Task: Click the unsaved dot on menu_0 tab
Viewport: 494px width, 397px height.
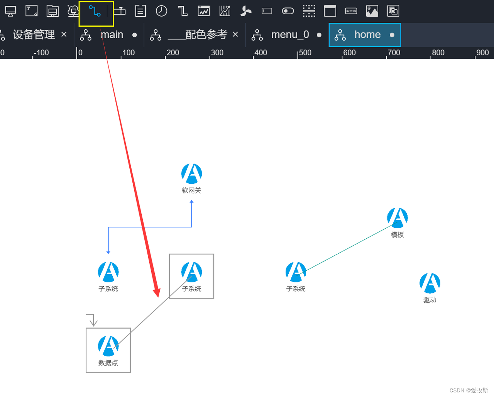Action: 319,35
